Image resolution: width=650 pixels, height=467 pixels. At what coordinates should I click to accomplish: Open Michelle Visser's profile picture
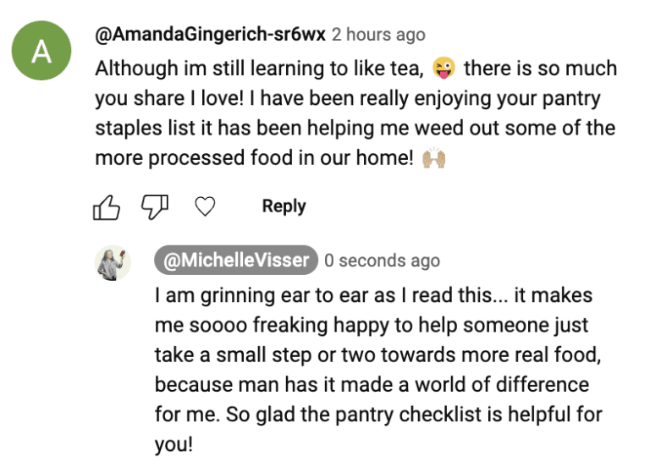coord(113,263)
